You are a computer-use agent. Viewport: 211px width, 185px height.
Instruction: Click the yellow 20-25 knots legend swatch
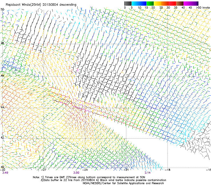(157, 3)
